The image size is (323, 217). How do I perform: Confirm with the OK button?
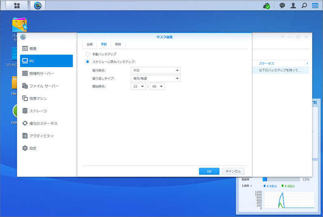[x=209, y=171]
